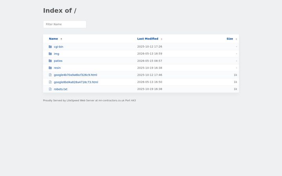Click the img date 2026-05-13 18:59
This screenshot has height=176, width=282.
(150, 54)
